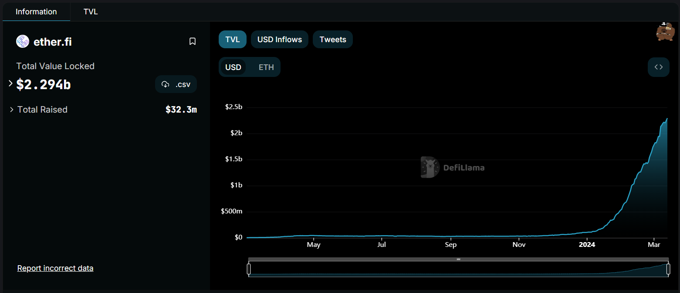Click the right range slider handle

click(668, 270)
